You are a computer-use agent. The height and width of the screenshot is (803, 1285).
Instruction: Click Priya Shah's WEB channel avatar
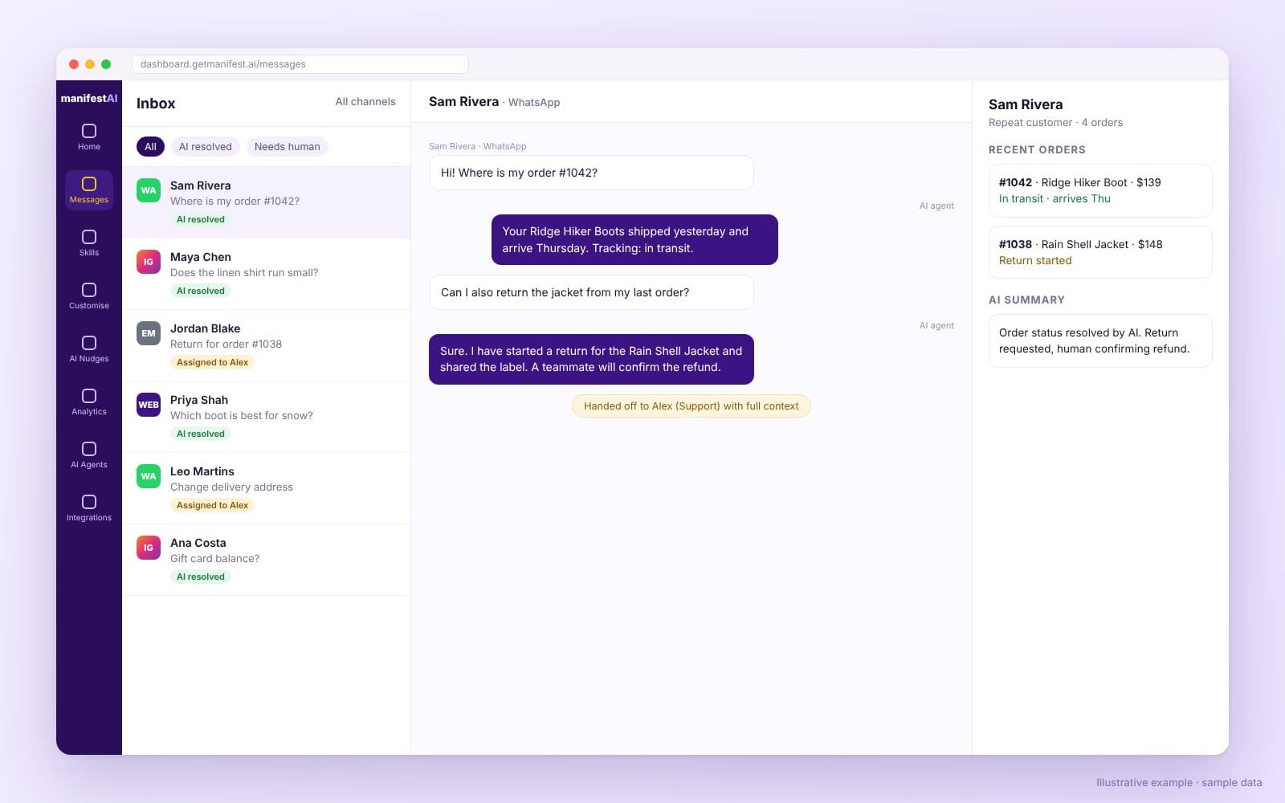point(149,405)
